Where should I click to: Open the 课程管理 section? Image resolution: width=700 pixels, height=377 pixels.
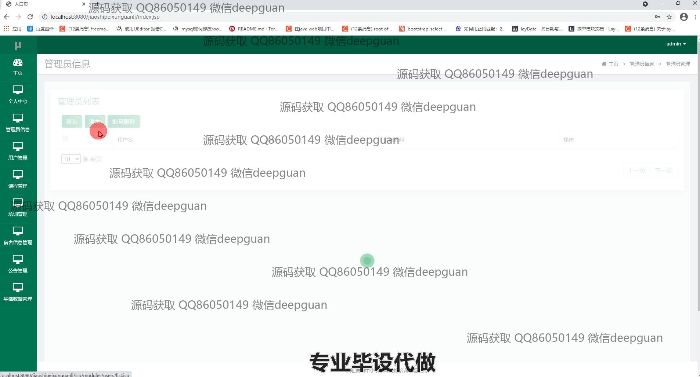18,179
